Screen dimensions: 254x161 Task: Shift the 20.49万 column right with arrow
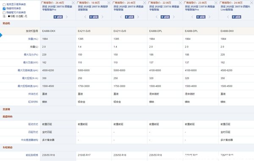[138, 17]
